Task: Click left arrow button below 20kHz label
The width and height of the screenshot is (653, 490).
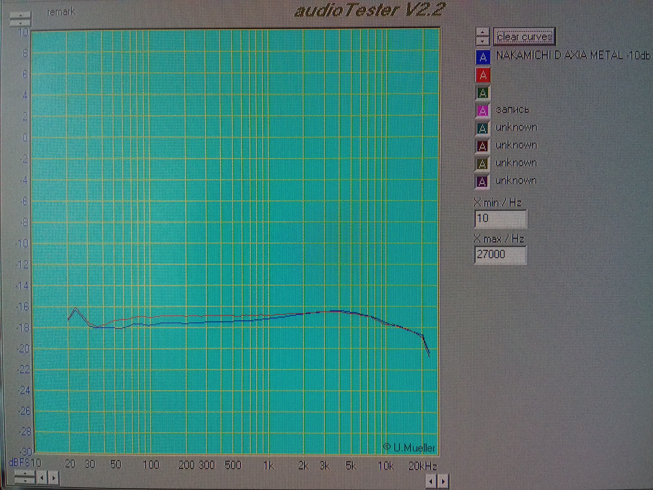Action: [x=431, y=481]
